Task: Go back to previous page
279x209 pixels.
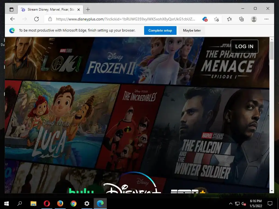Action: (13, 19)
